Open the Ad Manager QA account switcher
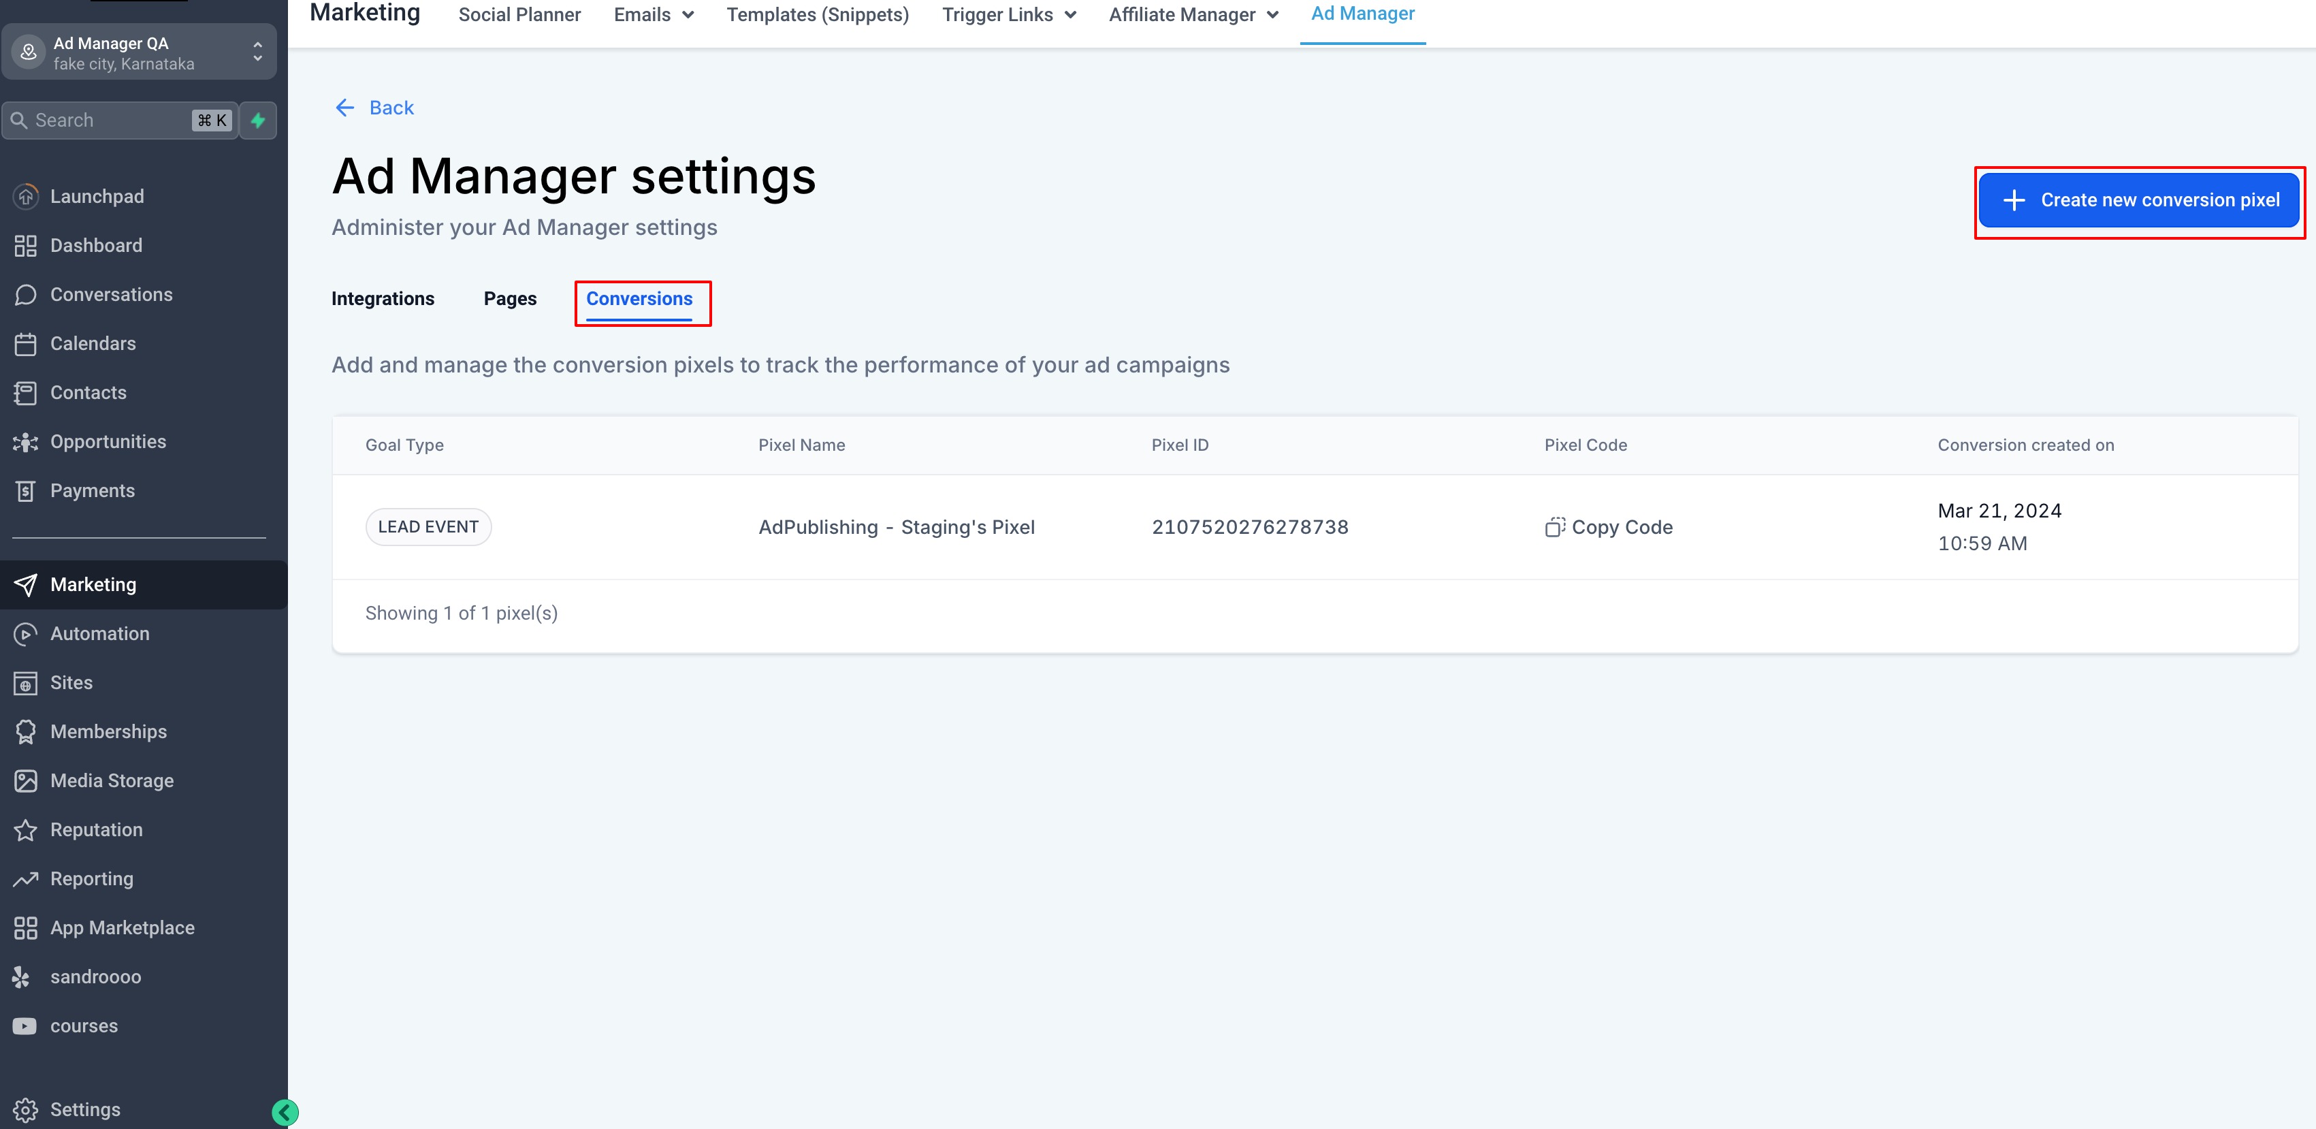 coord(140,52)
